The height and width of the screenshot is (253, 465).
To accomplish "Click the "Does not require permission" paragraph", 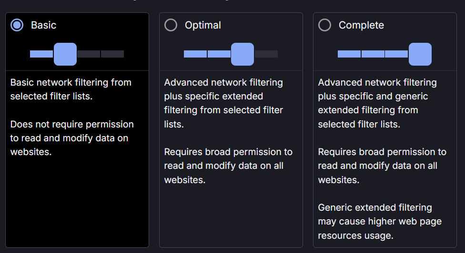I will tap(72, 138).
